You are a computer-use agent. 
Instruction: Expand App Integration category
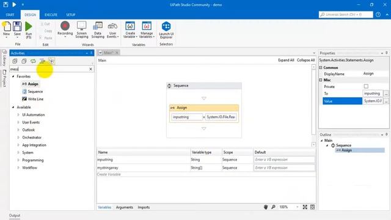[18, 145]
